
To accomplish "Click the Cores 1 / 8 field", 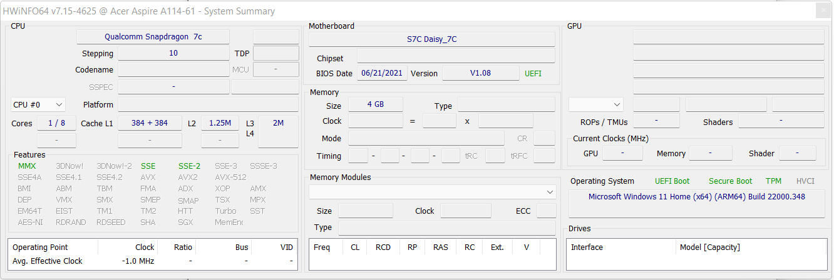I will point(56,123).
